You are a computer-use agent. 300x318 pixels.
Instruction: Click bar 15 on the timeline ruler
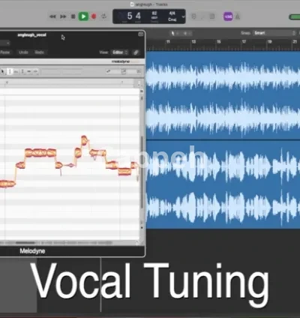pos(219,42)
